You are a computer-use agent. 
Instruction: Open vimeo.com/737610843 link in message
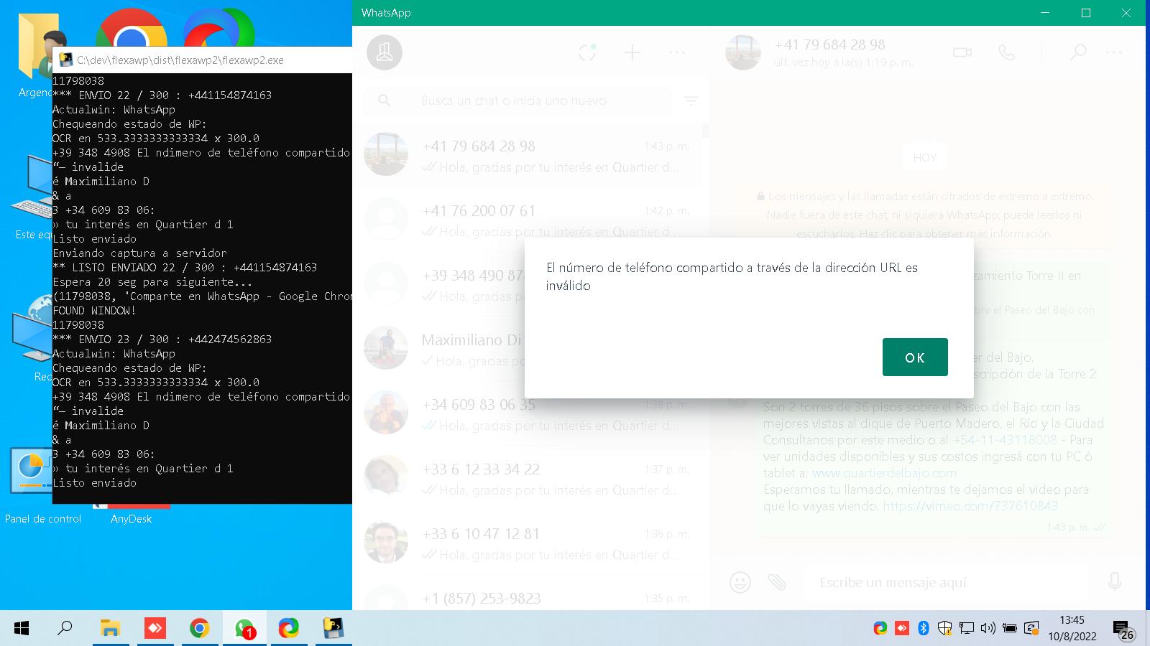tap(970, 506)
